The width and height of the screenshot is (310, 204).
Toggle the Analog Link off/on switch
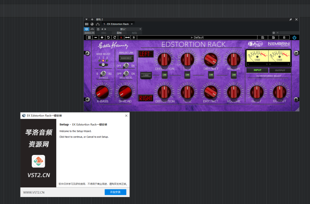(126, 66)
